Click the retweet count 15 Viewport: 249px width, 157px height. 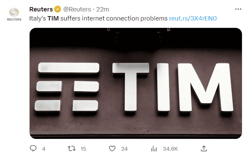[83, 149]
